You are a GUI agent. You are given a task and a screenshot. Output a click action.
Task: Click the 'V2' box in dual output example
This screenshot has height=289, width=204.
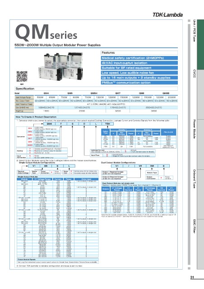point(140,166)
